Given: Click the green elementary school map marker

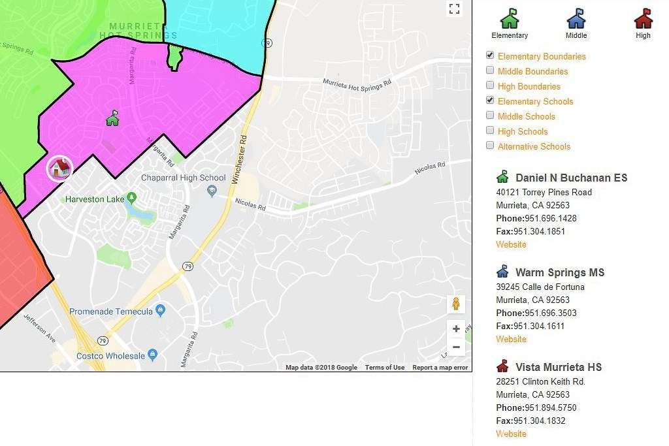Looking at the screenshot, I should tap(112, 118).
